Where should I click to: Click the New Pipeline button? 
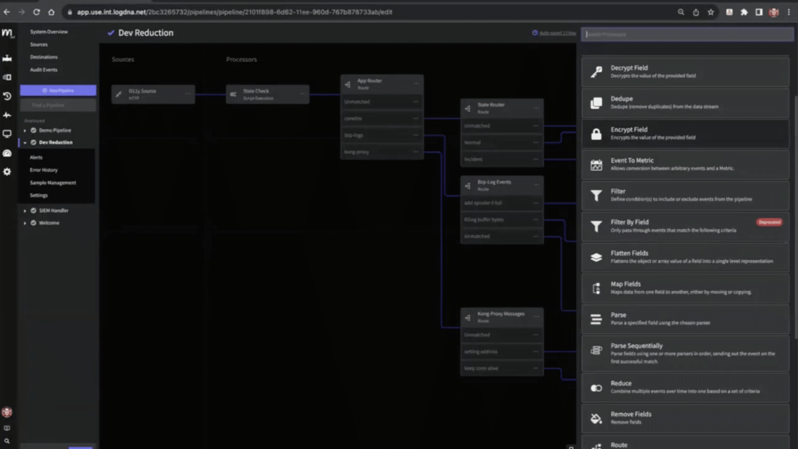(x=58, y=90)
